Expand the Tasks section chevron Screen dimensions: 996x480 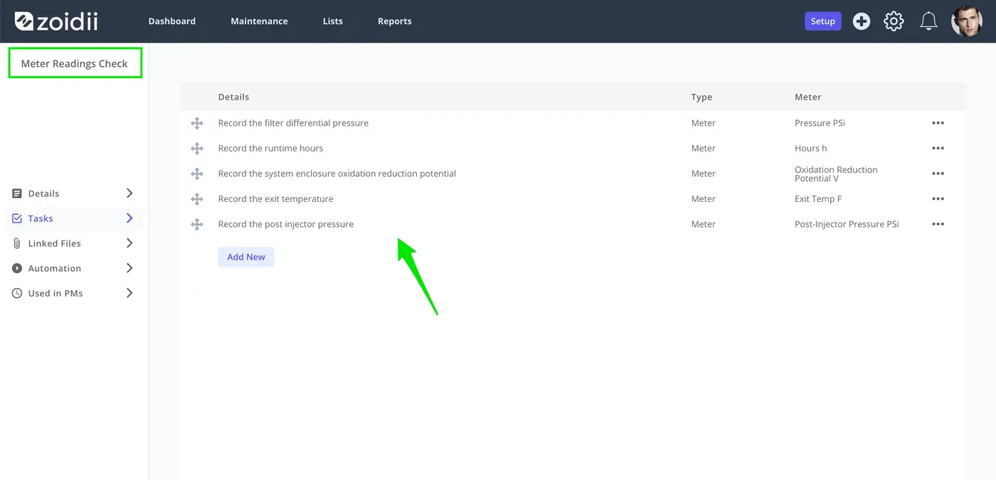[129, 218]
